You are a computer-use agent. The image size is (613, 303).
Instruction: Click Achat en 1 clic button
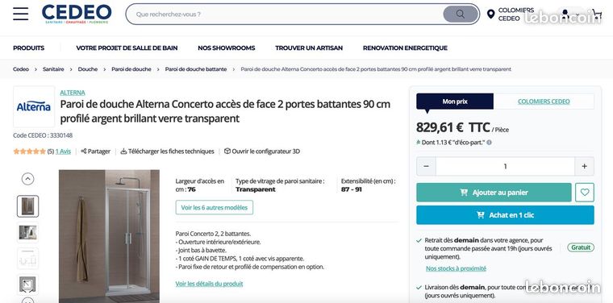tap(505, 215)
